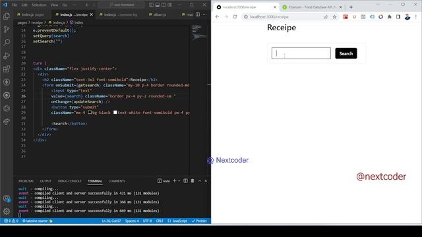The height and width of the screenshot is (237, 422).
Task: Open the Search view in activity bar
Action: pyautogui.click(x=7, y=42)
